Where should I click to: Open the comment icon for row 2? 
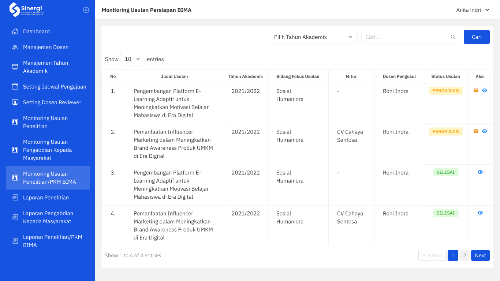coord(476,131)
